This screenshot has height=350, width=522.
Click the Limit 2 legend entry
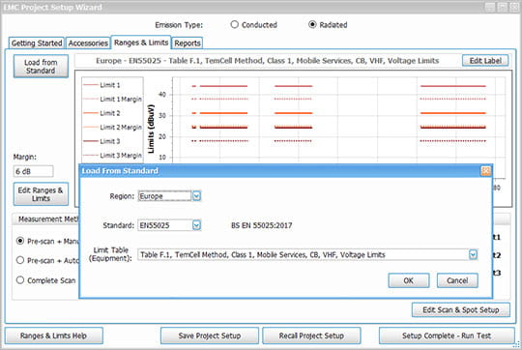pos(101,113)
